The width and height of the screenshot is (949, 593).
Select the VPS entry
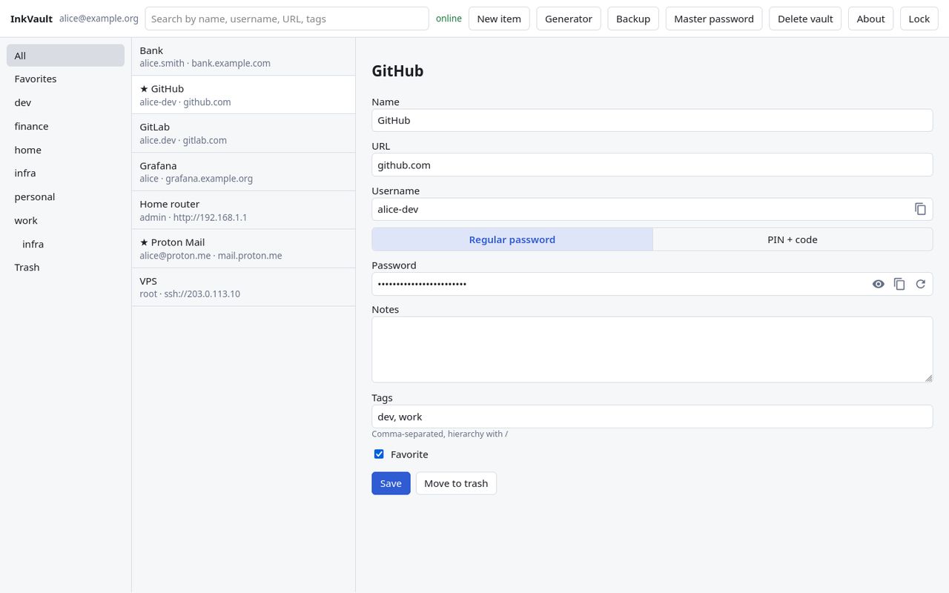243,287
